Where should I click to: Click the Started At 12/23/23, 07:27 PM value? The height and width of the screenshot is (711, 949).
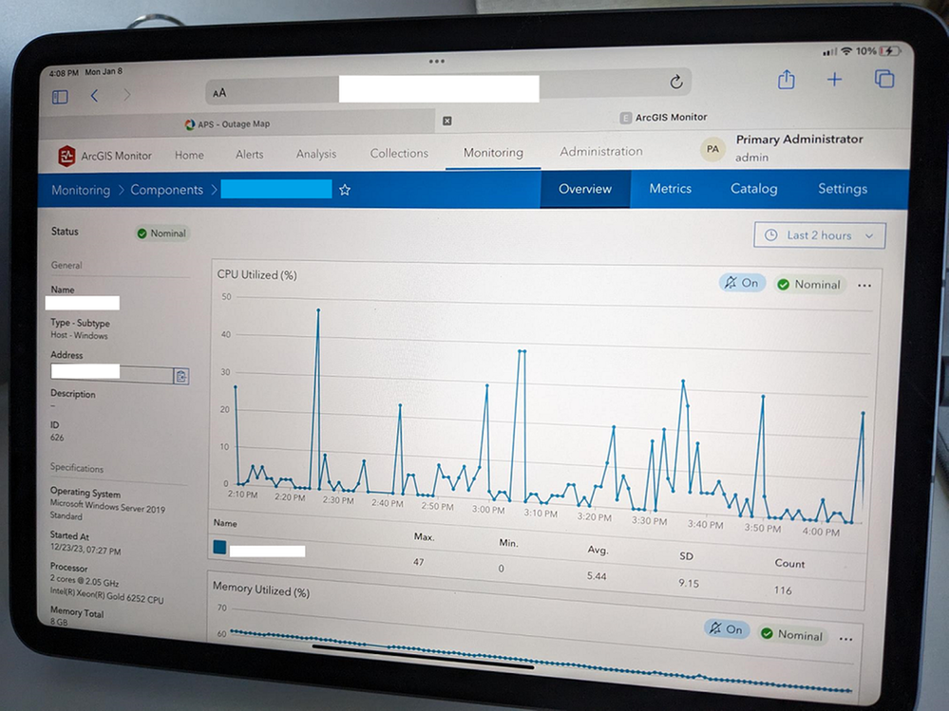click(x=85, y=551)
